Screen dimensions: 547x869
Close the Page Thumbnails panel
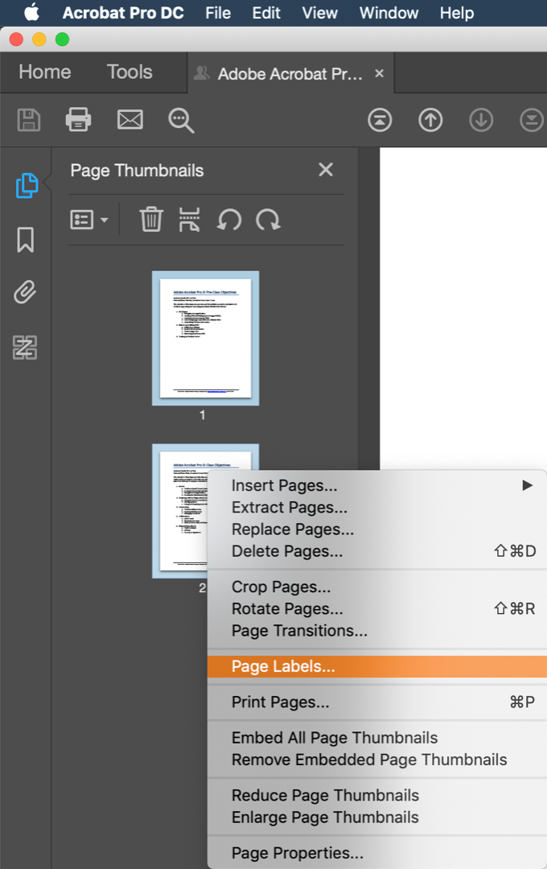[x=326, y=170]
